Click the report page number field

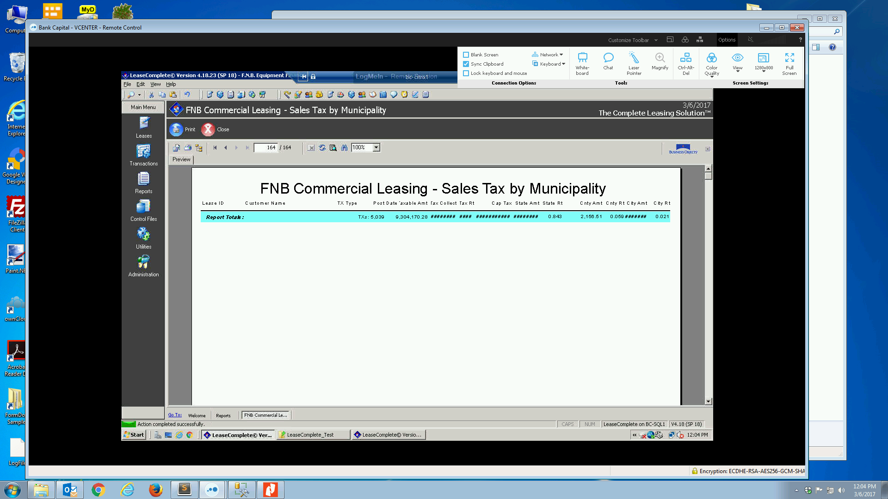265,147
